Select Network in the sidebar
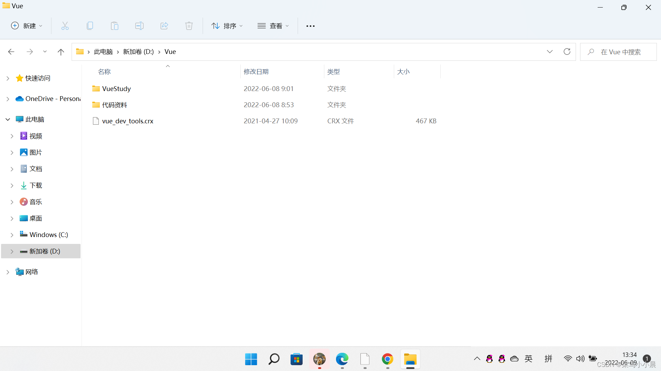The width and height of the screenshot is (661, 371). coord(31,272)
